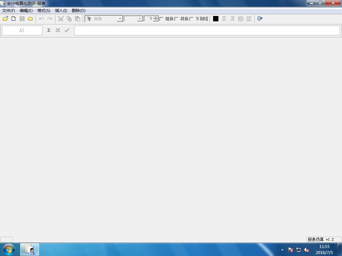This screenshot has width=342, height=256.
Task: Click the save floppy disk icon
Action: 22,19
